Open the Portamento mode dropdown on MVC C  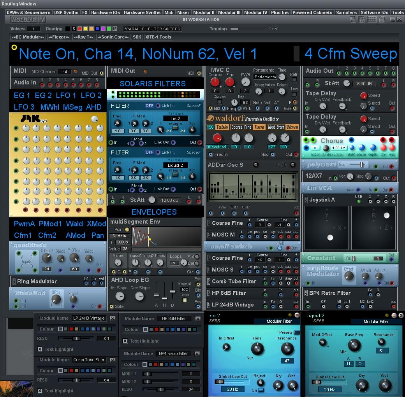(x=265, y=77)
